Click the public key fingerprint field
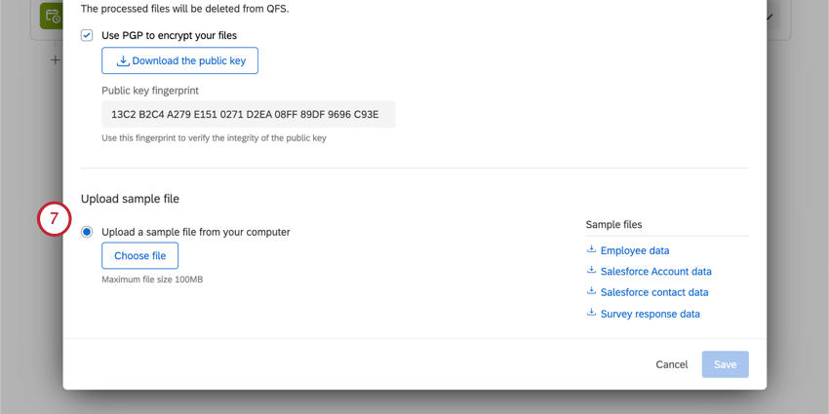The height and width of the screenshot is (414, 829). point(249,114)
